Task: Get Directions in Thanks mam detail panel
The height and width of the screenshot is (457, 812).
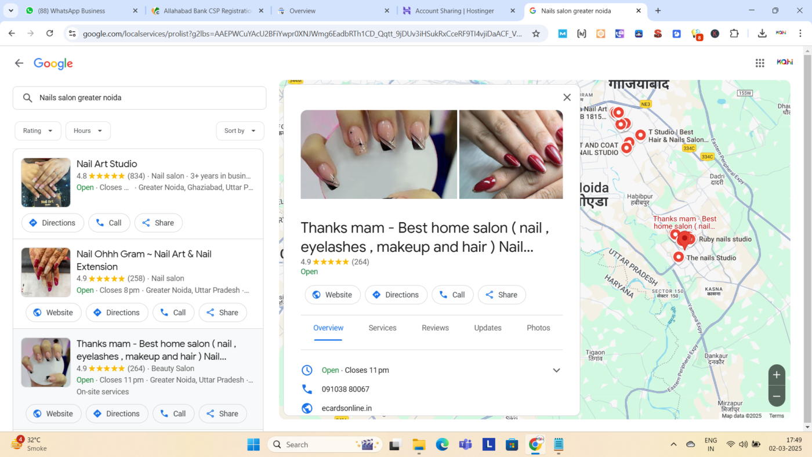Action: click(x=396, y=295)
